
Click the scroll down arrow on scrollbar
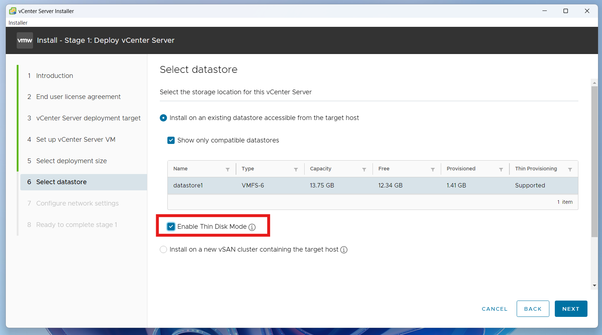pyautogui.click(x=594, y=285)
